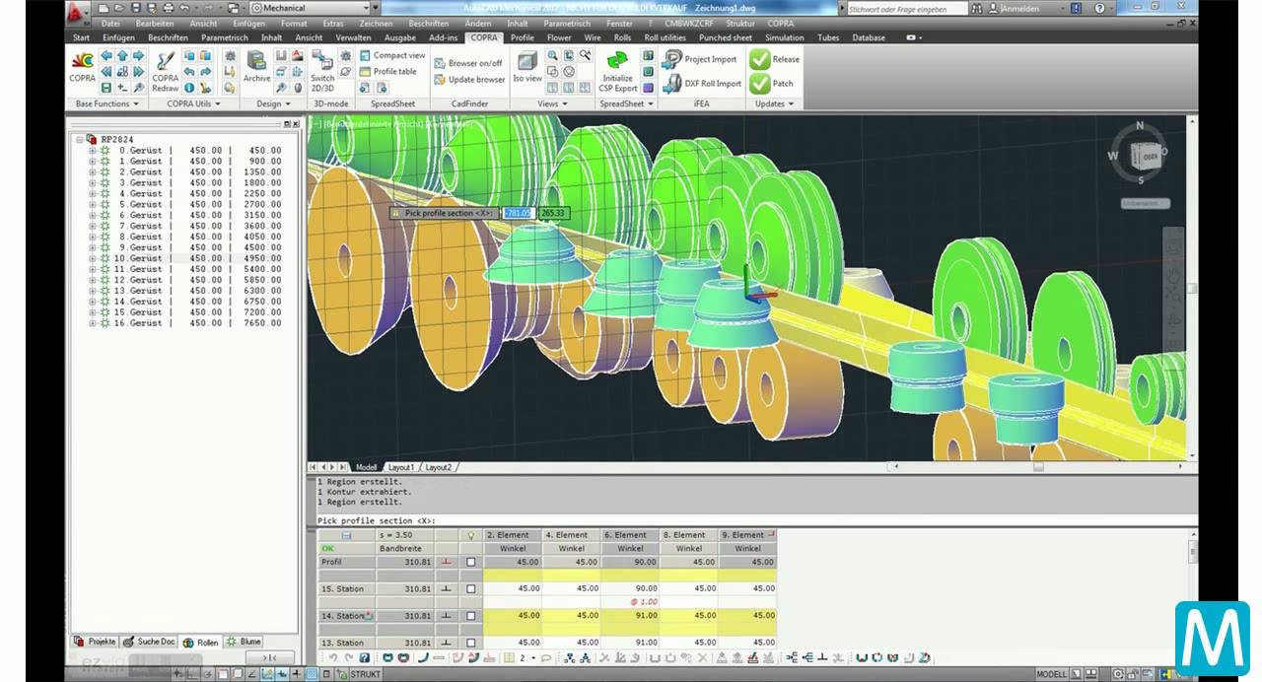Expand the Design panel dropdown
The width and height of the screenshot is (1262, 682).
(x=273, y=103)
